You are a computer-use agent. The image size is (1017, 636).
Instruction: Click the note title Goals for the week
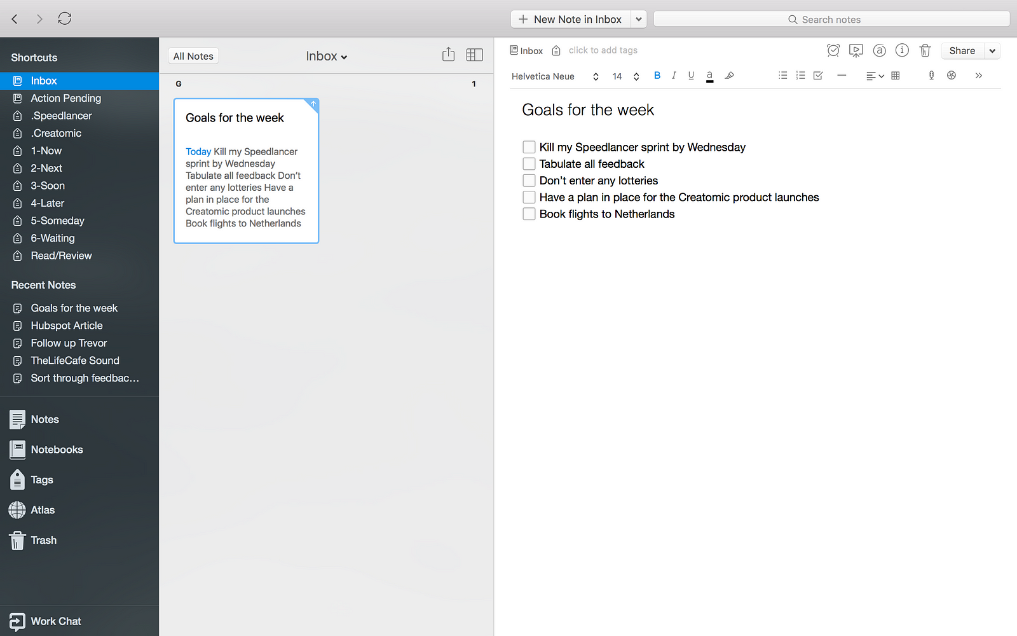[588, 110]
